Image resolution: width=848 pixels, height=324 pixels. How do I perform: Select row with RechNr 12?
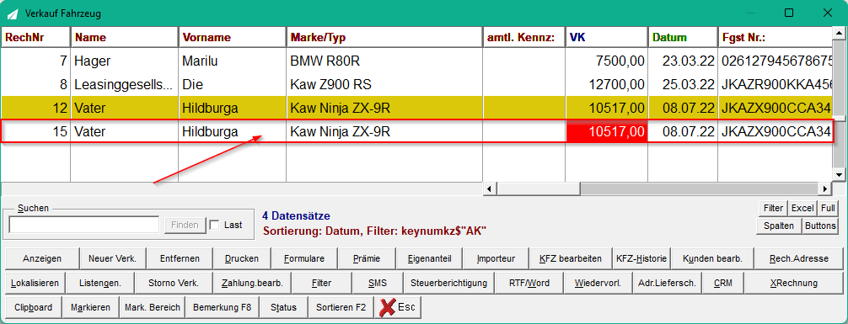pyautogui.click(x=416, y=109)
